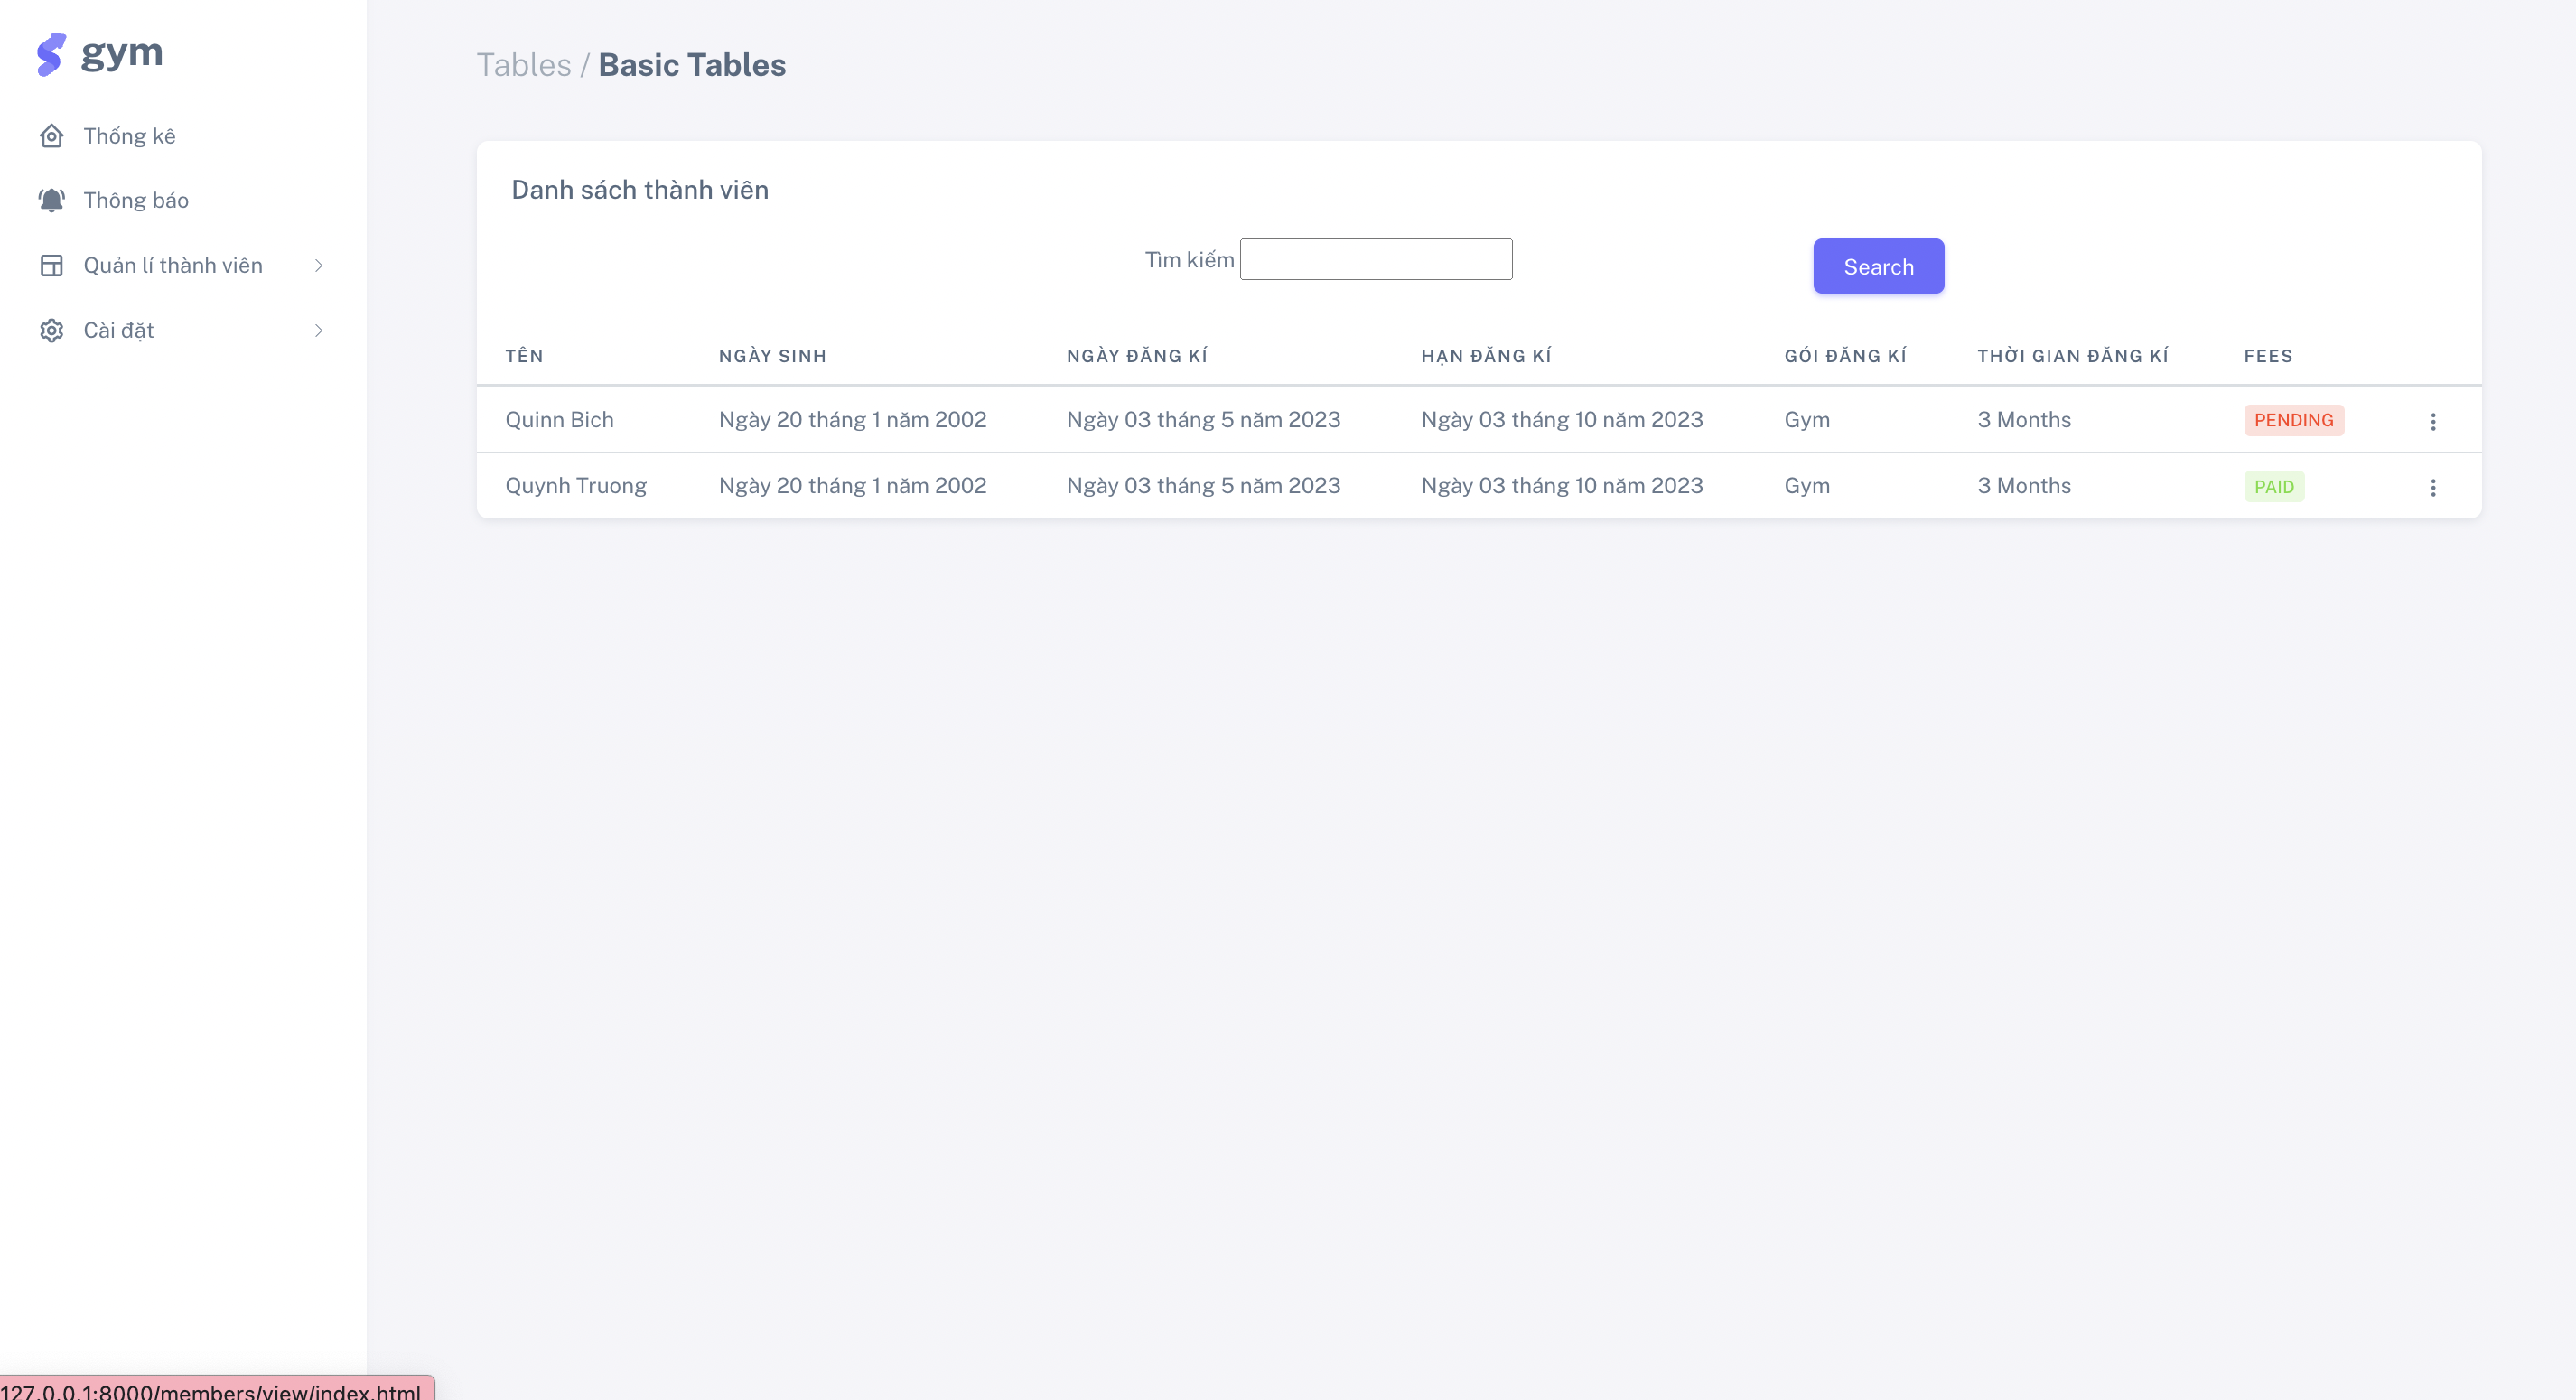Viewport: 2576px width, 1400px height.
Task: Click the PENDING fee status badge
Action: 2293,420
